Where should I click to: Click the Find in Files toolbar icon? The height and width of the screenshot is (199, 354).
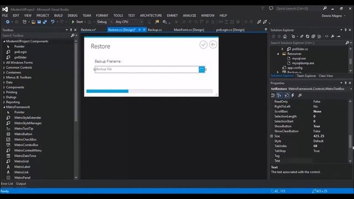[157, 22]
